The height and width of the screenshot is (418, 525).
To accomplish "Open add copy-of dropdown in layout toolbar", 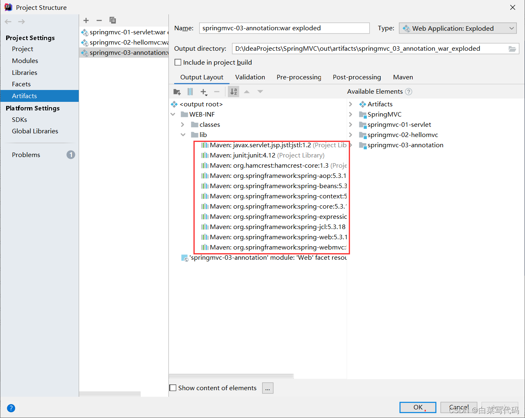I will [204, 92].
